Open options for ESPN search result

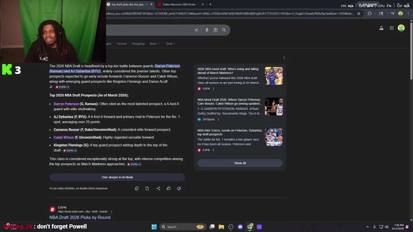tap(112, 212)
